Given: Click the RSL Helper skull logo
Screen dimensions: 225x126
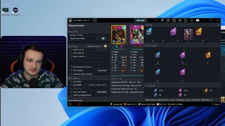Looking at the screenshot, I should click(x=70, y=20).
